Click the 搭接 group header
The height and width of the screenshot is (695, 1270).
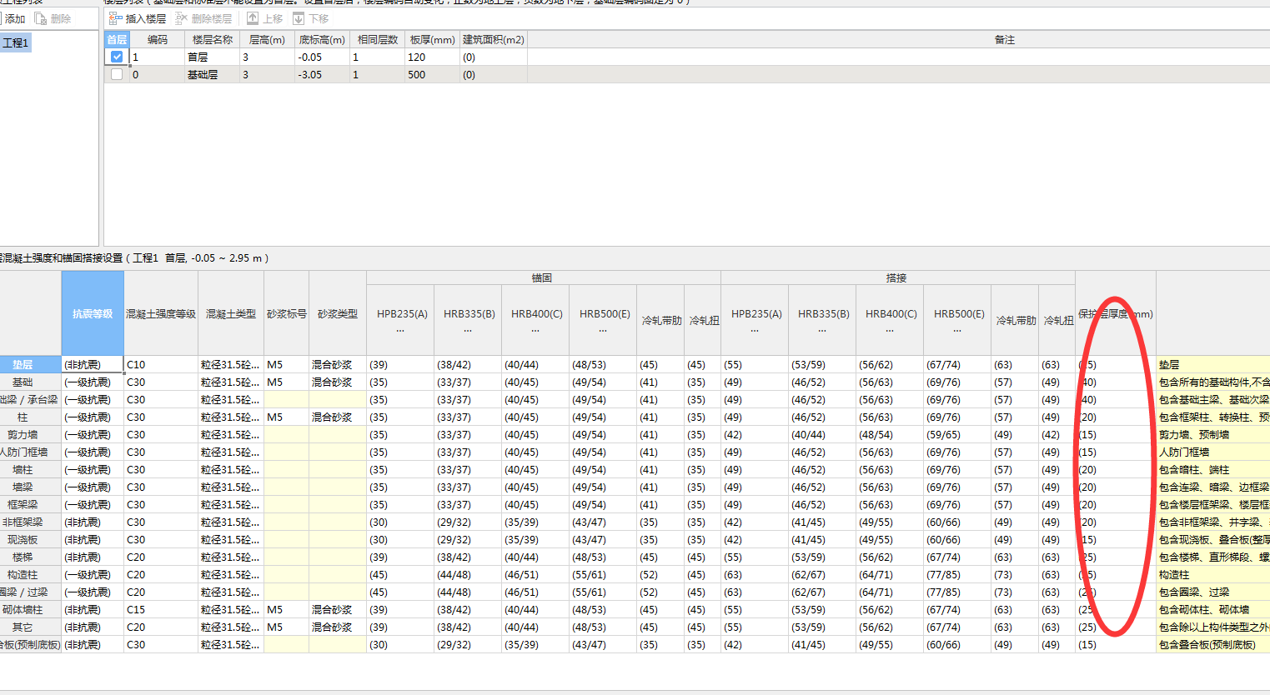(897, 277)
